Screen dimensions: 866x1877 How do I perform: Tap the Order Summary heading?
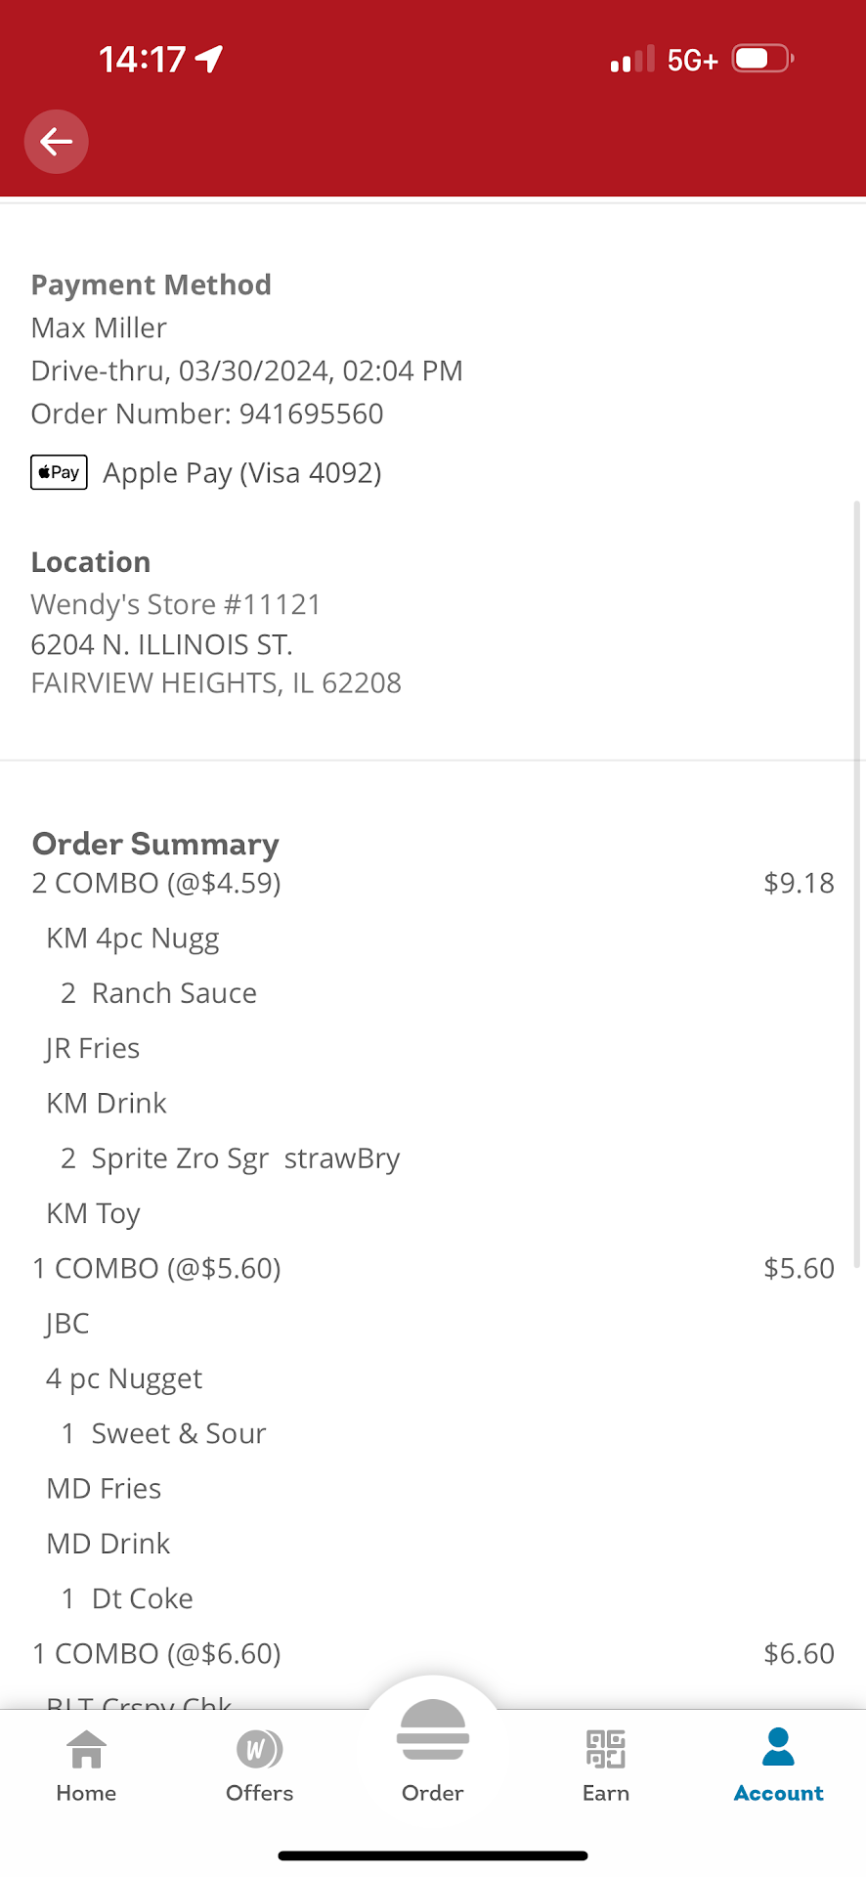point(155,844)
